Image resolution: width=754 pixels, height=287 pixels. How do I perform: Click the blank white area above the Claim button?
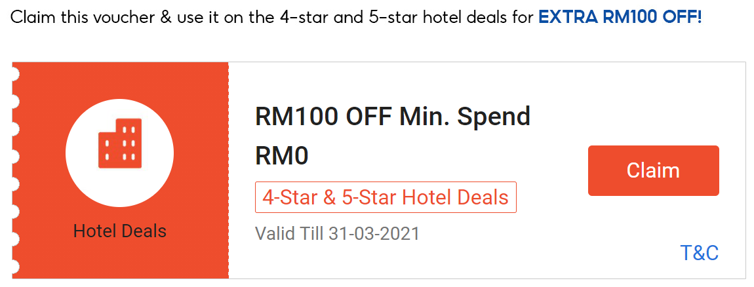tap(653, 105)
